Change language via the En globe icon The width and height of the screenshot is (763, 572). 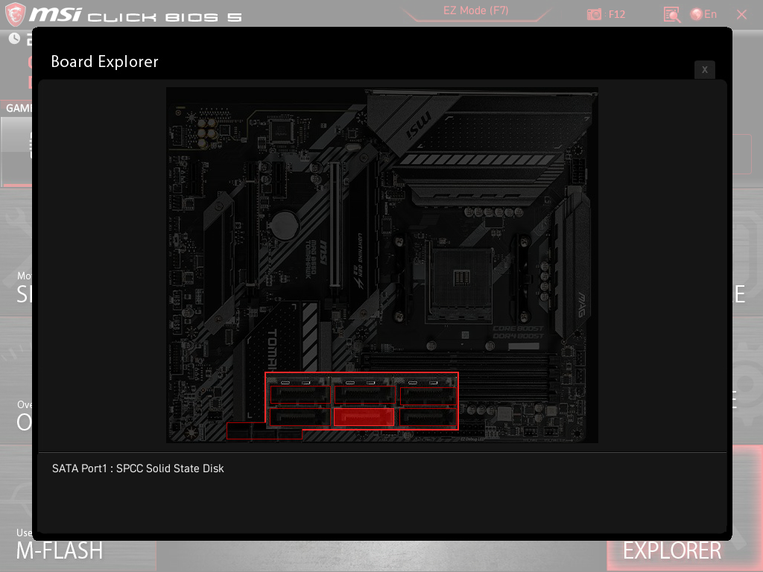coord(703,14)
